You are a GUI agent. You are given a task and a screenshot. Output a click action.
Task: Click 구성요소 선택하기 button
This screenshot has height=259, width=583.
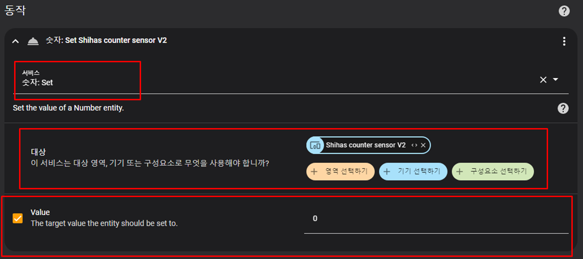coord(493,171)
